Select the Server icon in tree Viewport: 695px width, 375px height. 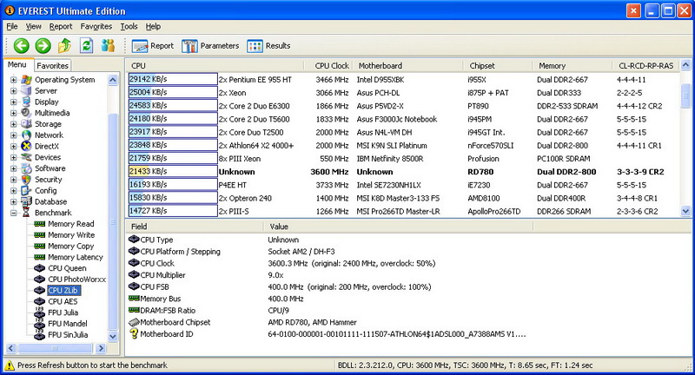[27, 91]
